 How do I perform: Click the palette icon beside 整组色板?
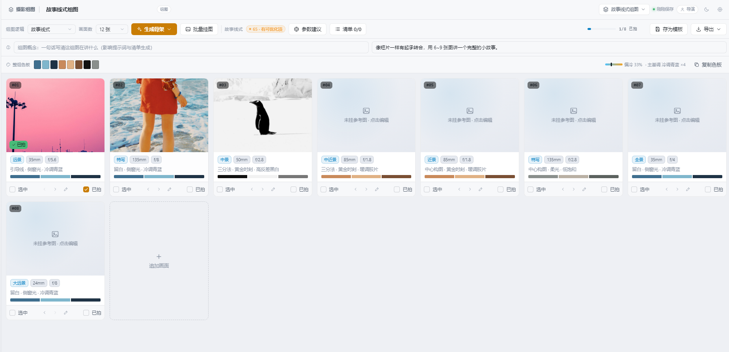click(8, 65)
